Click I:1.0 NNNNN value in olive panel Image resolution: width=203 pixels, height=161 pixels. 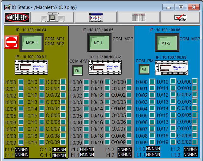pyautogui.click(x=22, y=149)
